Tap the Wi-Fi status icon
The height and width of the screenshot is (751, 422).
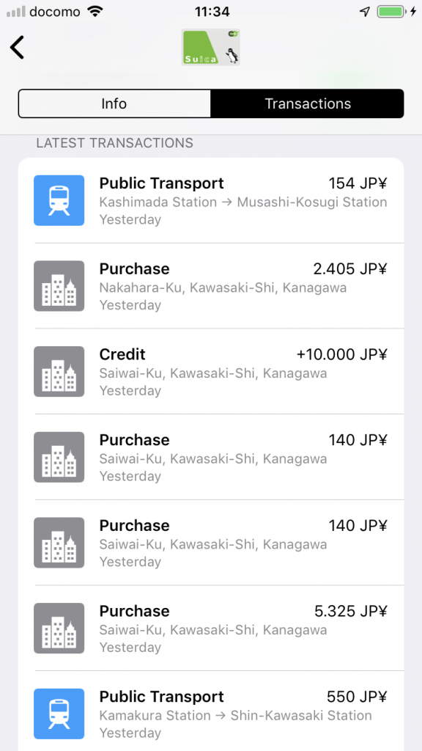pyautogui.click(x=97, y=12)
